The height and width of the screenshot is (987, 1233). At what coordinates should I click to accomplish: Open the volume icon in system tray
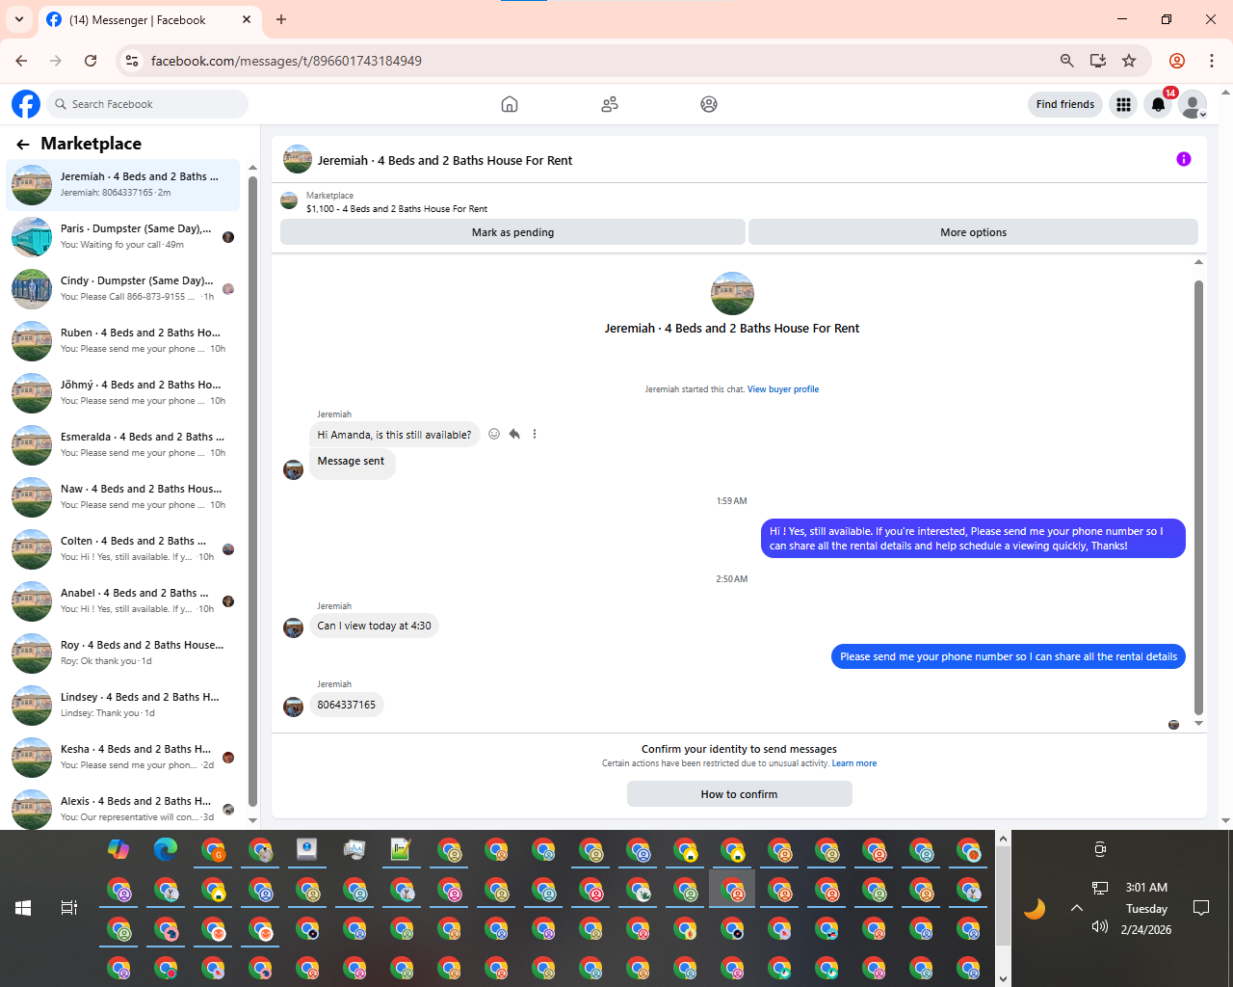[x=1100, y=926]
